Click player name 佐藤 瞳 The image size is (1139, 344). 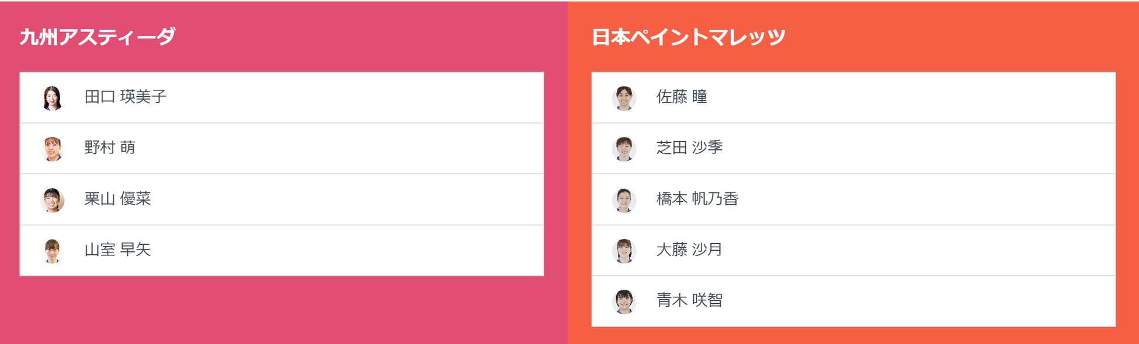click(x=682, y=97)
